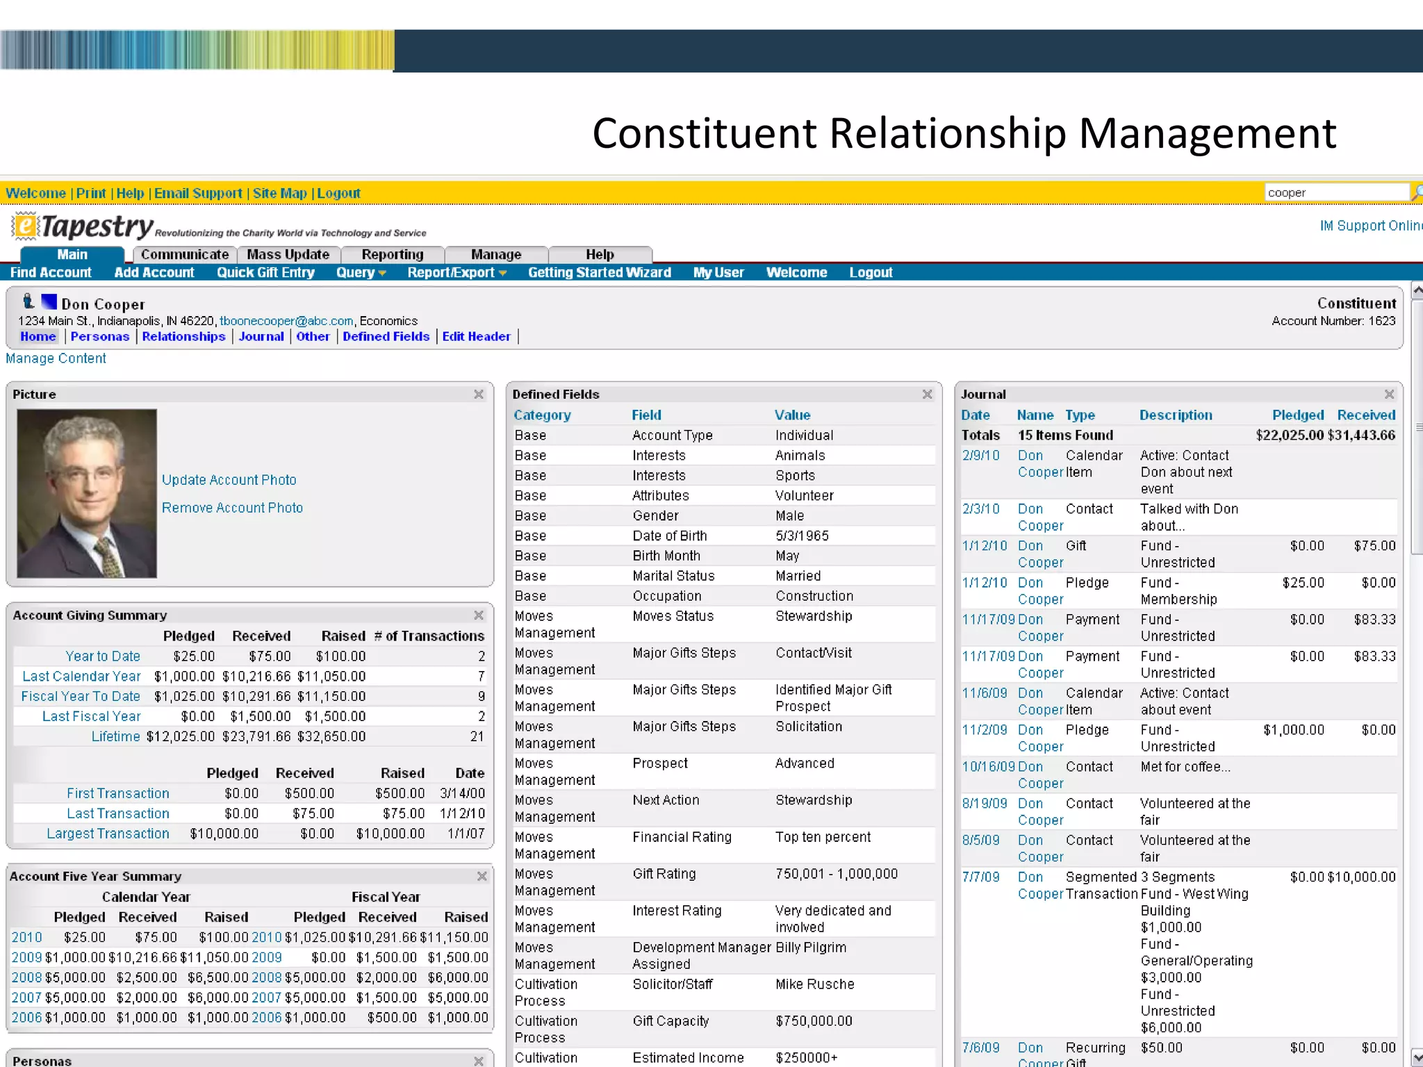
Task: Sort Defined Fields by Value column
Action: [x=793, y=415]
